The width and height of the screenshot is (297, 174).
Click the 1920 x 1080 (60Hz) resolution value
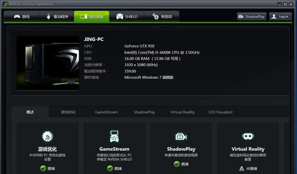pos(141,65)
